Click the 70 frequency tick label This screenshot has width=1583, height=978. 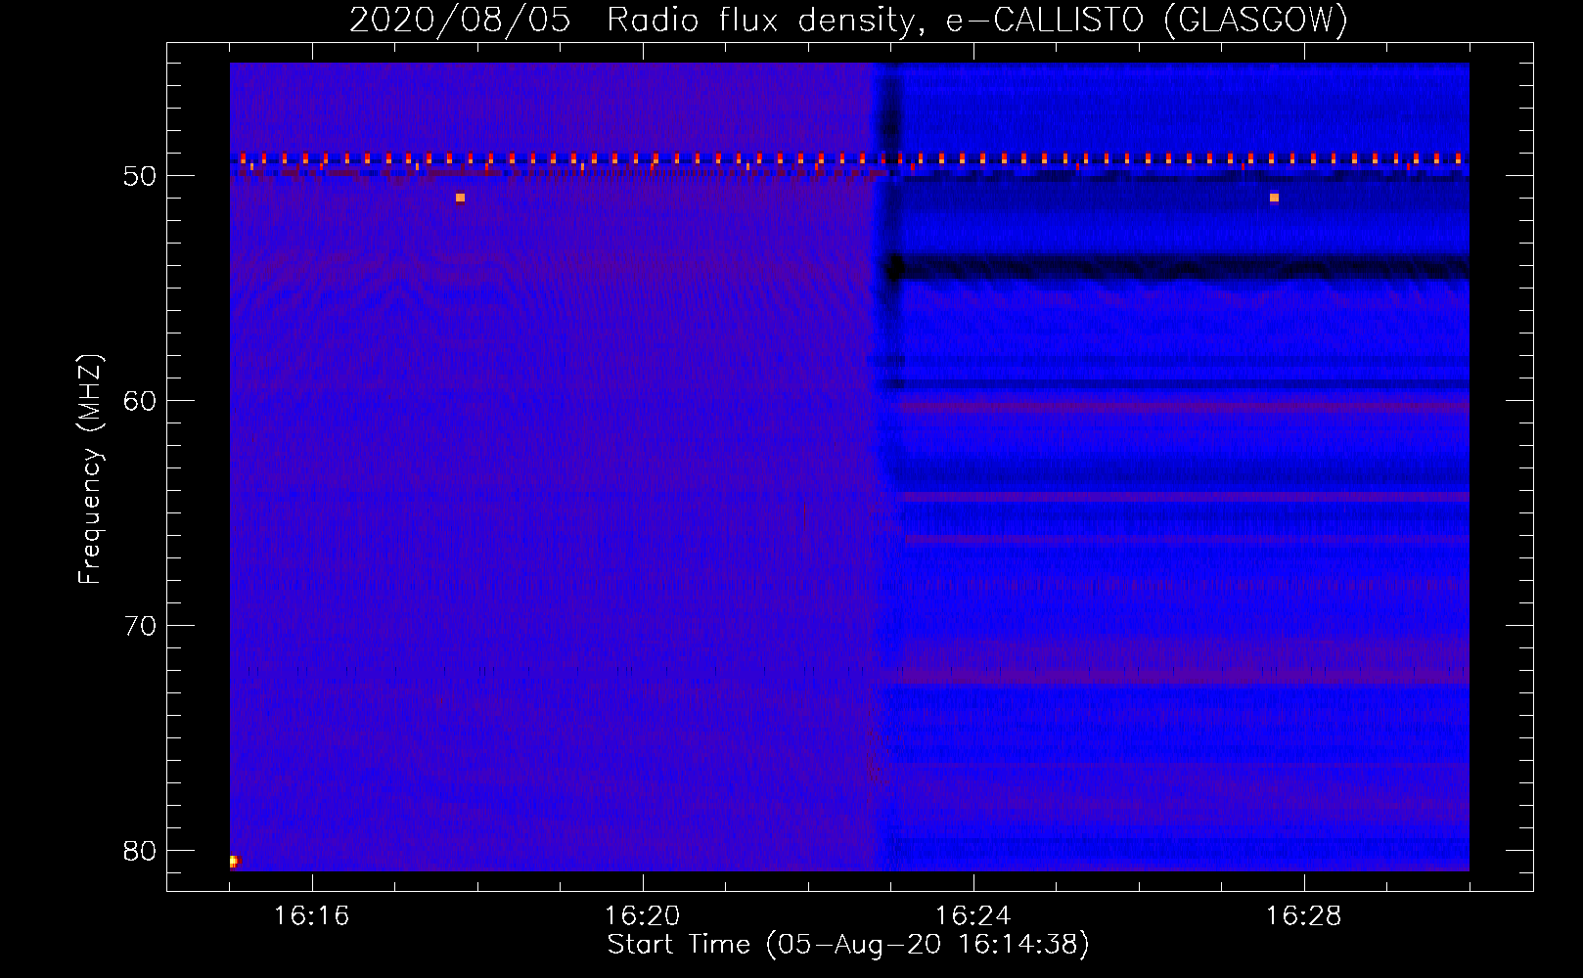140,626
